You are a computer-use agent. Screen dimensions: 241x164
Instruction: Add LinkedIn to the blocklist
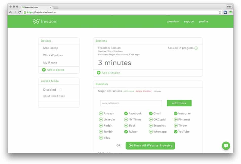[x=101, y=119]
